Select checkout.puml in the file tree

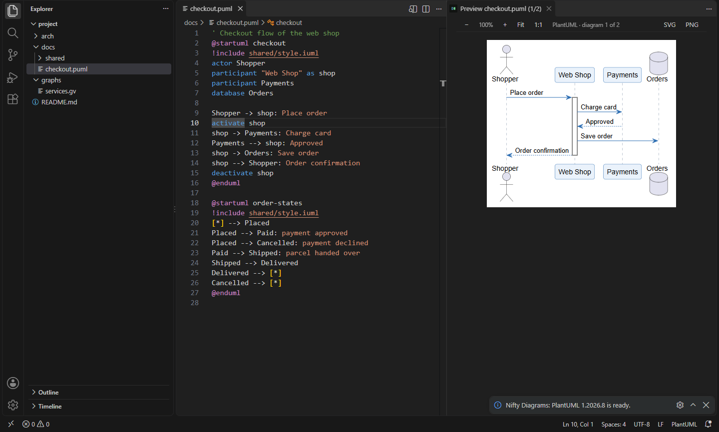click(x=99, y=69)
